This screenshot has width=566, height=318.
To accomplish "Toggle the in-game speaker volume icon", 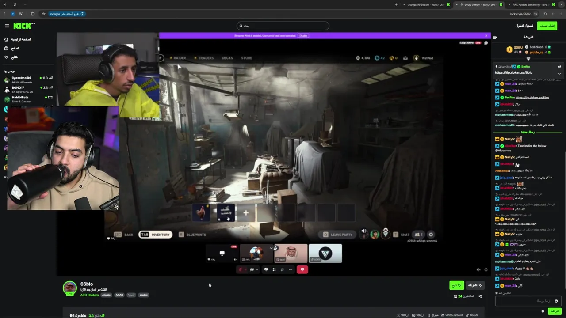I will click(x=363, y=231).
